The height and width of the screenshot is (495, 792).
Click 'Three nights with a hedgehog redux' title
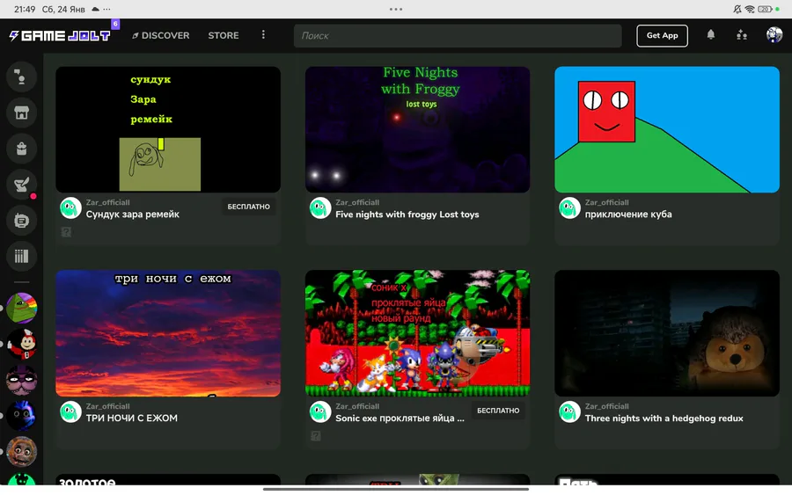point(664,419)
